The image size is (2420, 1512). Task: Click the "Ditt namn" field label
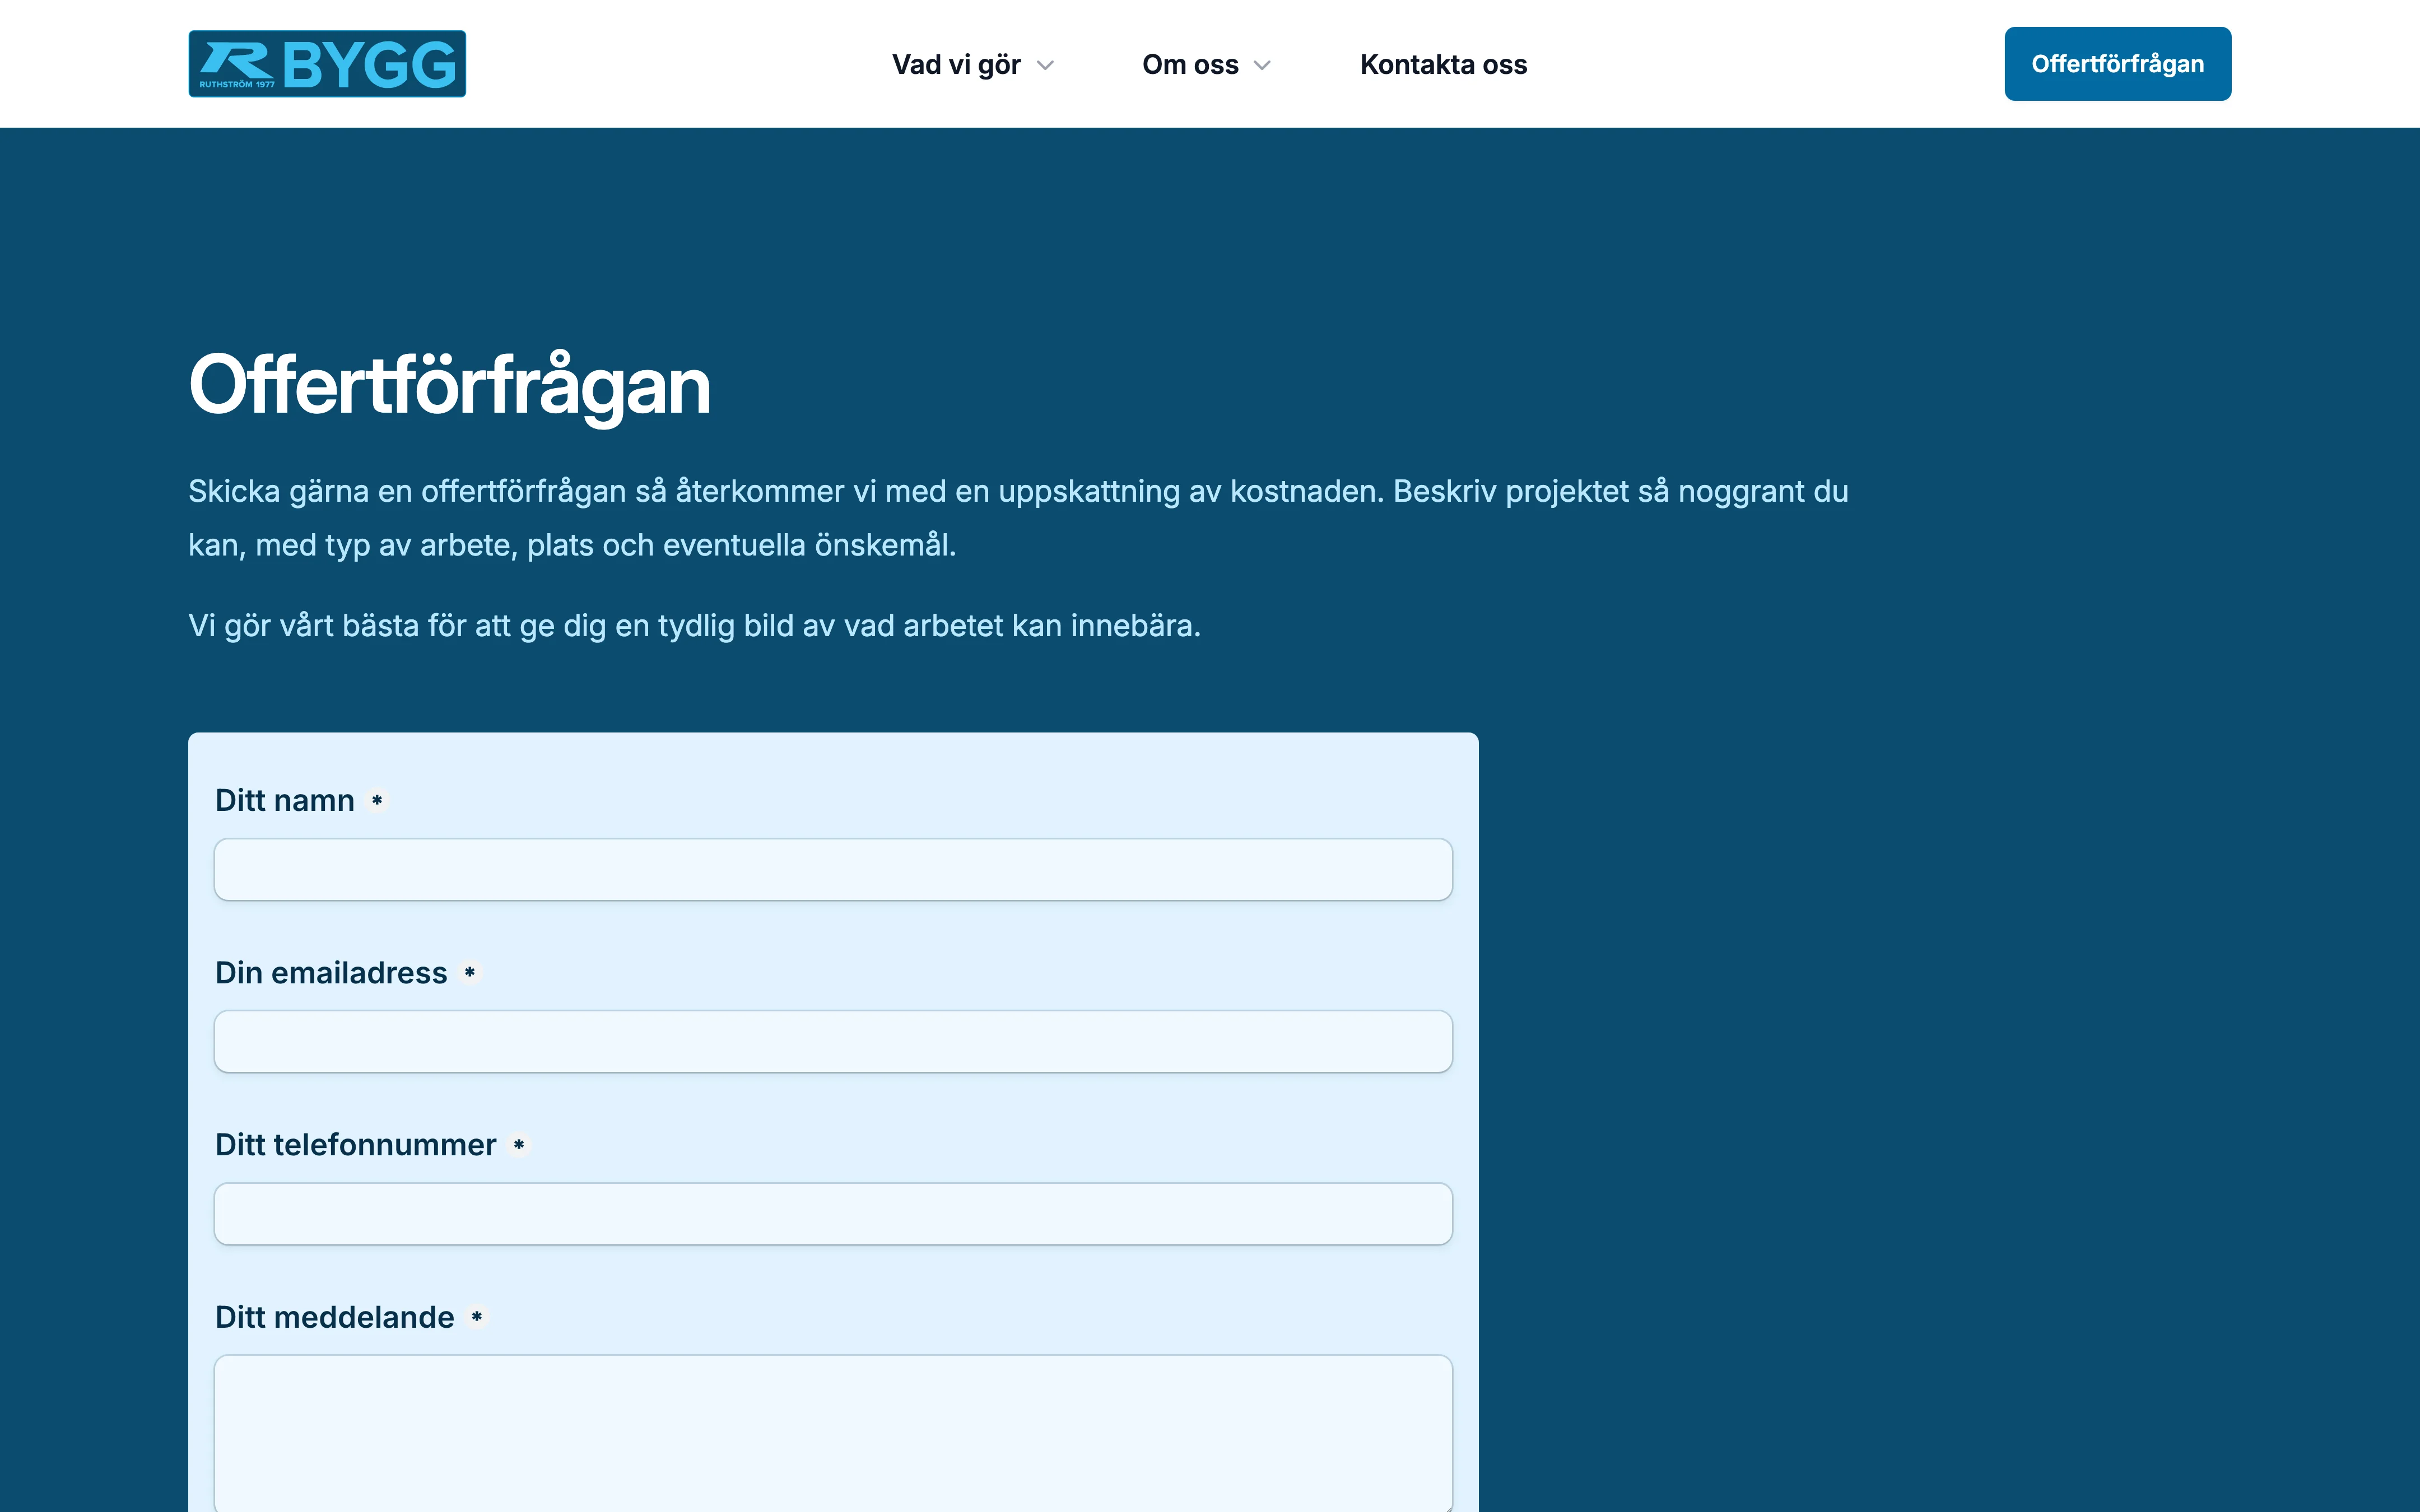(x=285, y=800)
